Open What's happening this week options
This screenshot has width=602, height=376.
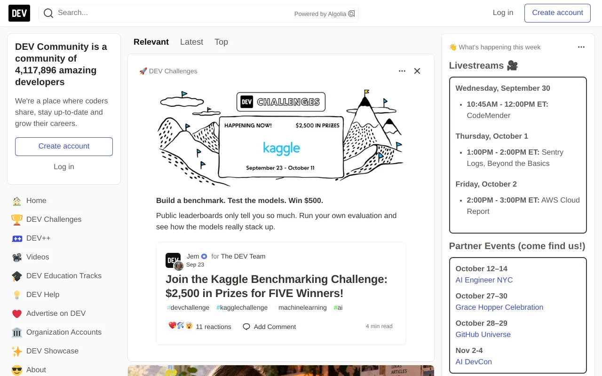point(581,47)
